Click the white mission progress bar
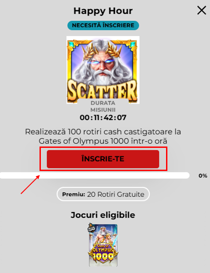Screen dimensions: 210x273 (x=95, y=175)
